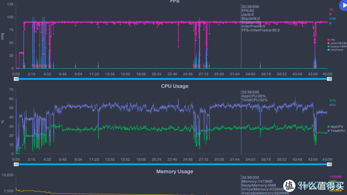
Task: Click the CPU Usage chart title
Action: 175,86
